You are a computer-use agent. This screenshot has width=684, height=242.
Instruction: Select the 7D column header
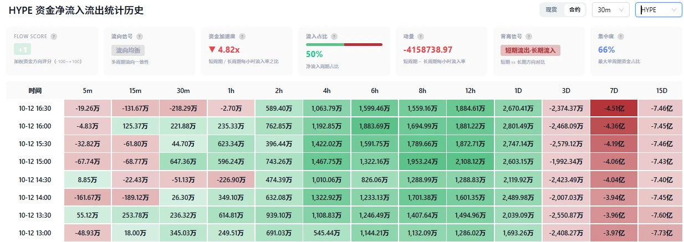(x=614, y=91)
